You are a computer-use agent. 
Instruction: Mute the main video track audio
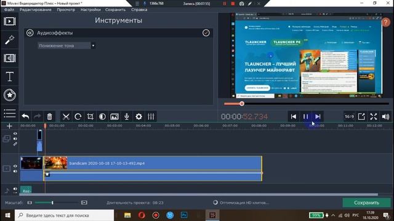(15, 171)
